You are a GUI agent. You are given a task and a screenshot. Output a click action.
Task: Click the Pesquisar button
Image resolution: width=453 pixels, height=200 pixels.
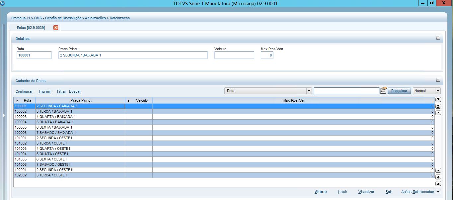pyautogui.click(x=399, y=91)
